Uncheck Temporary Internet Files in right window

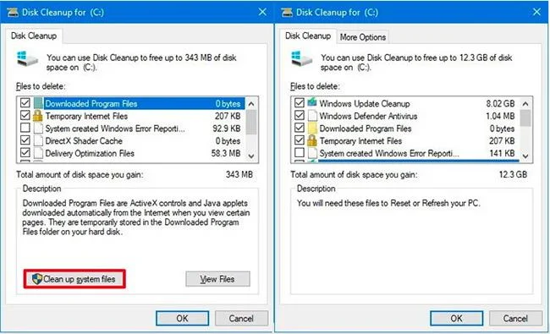coord(300,140)
